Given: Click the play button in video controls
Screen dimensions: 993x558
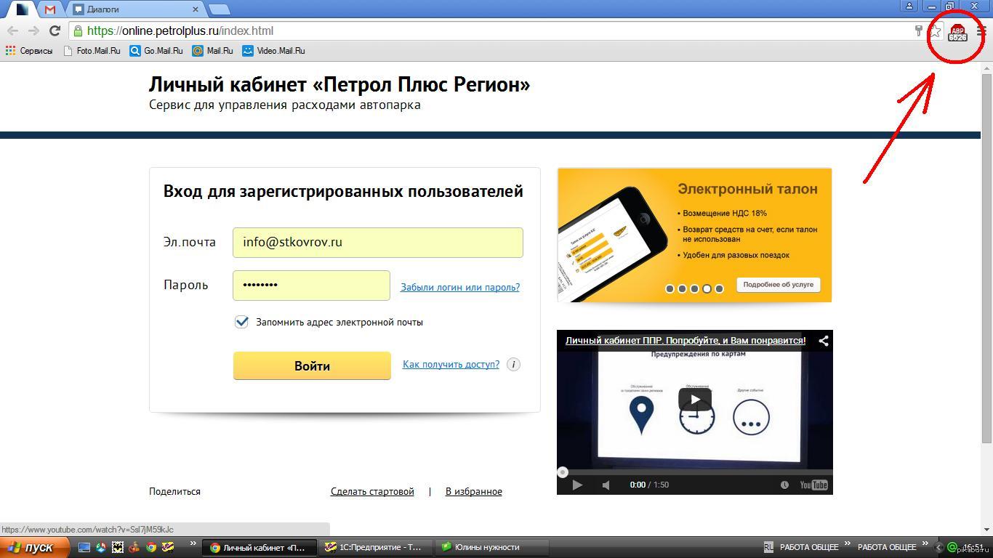Looking at the screenshot, I should click(576, 485).
